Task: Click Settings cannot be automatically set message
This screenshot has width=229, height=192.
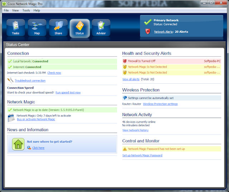Action: tap(151, 98)
